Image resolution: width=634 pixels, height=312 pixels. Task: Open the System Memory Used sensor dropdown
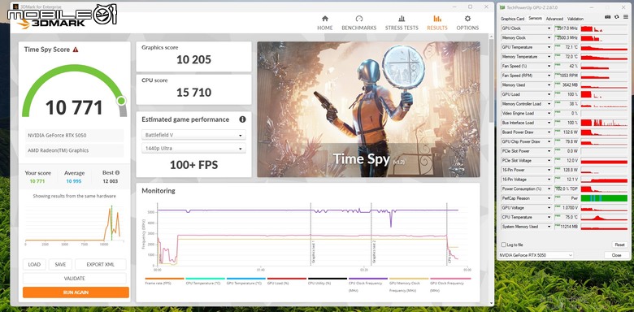[x=549, y=227]
